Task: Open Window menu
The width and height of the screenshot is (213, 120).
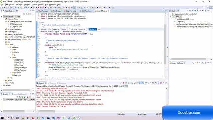Action: pyautogui.click(x=52, y=5)
